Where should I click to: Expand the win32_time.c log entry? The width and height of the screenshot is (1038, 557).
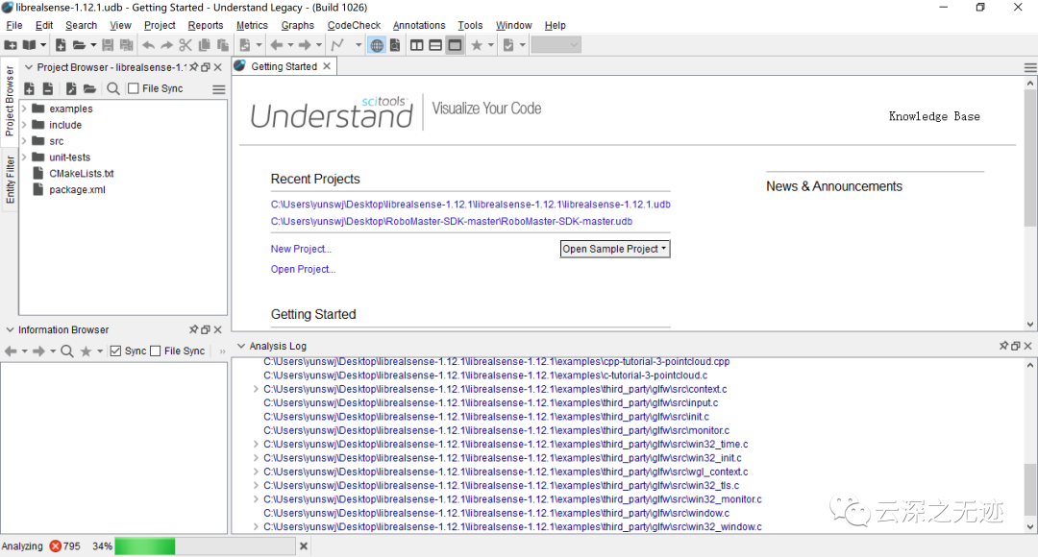[256, 445]
